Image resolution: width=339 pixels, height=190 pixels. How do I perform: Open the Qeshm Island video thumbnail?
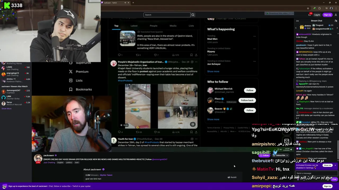pos(127,39)
